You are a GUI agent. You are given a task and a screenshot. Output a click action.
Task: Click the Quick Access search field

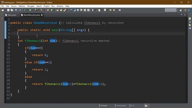[x=171, y=10]
